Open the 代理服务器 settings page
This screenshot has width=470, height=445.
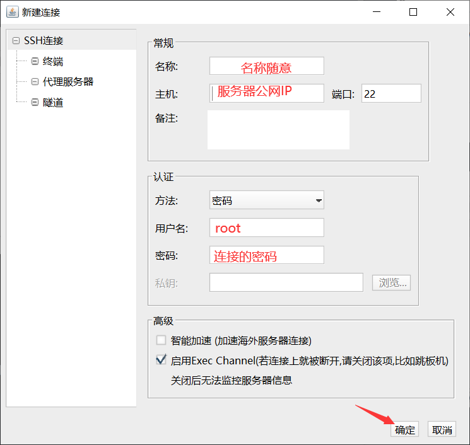(68, 82)
